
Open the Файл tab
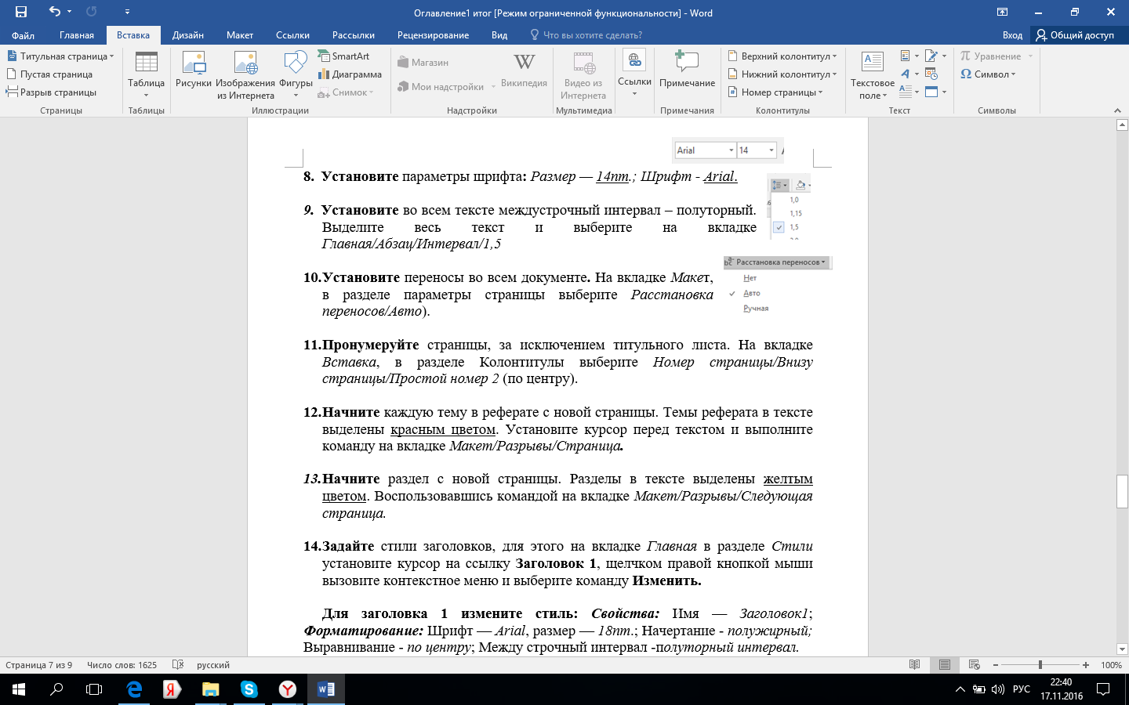pos(23,35)
